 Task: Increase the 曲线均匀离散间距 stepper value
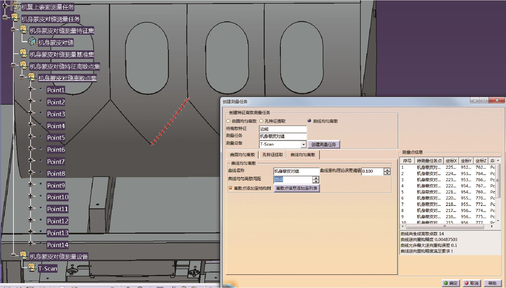(x=316, y=178)
